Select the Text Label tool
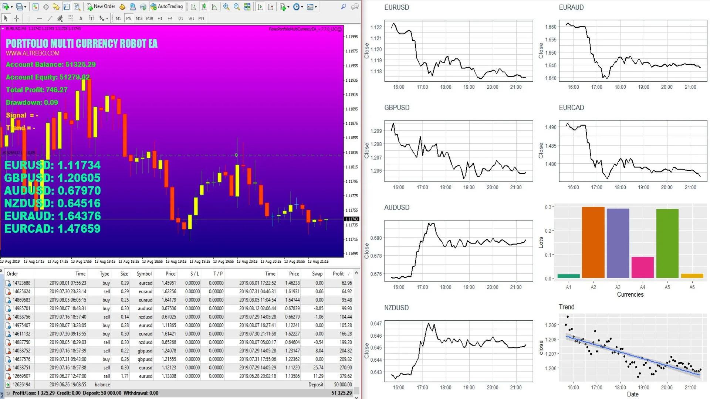710x399 pixels. [91, 18]
